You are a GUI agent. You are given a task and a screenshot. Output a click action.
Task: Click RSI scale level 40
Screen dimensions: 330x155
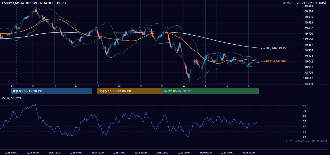pyautogui.click(x=305, y=126)
